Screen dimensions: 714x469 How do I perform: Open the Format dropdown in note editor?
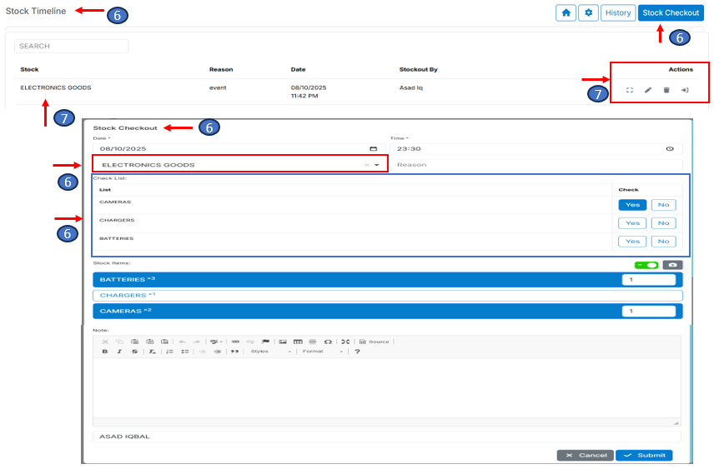coord(322,352)
